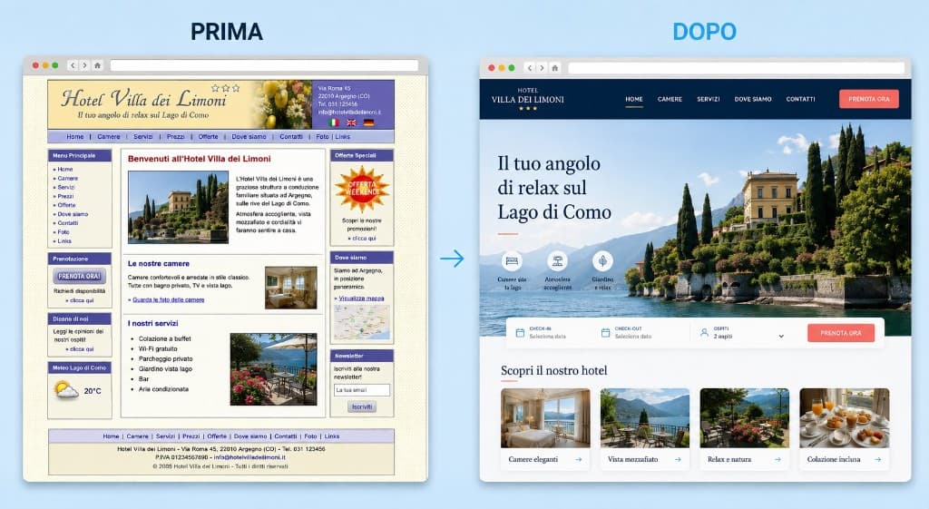This screenshot has width=929, height=509.
Task: Click the Hotel Villa dei Limoni logo in DOPO
Action: (x=527, y=100)
